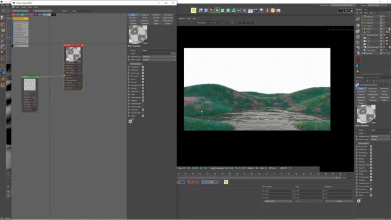The image size is (391, 220).
Task: Click the red Mat filter button
Action: tap(13, 15)
